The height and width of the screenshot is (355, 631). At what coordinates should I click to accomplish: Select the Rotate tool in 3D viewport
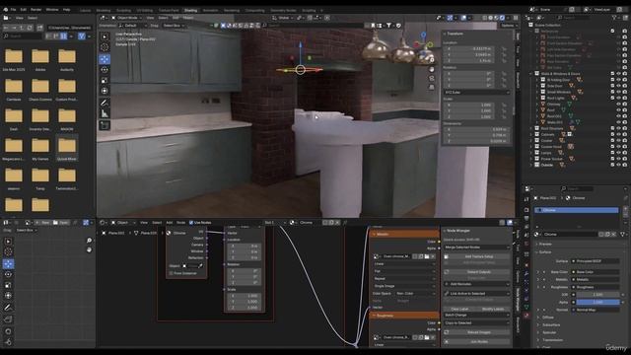tap(105, 70)
